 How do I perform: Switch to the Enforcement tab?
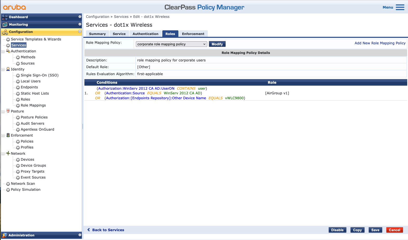click(x=193, y=34)
